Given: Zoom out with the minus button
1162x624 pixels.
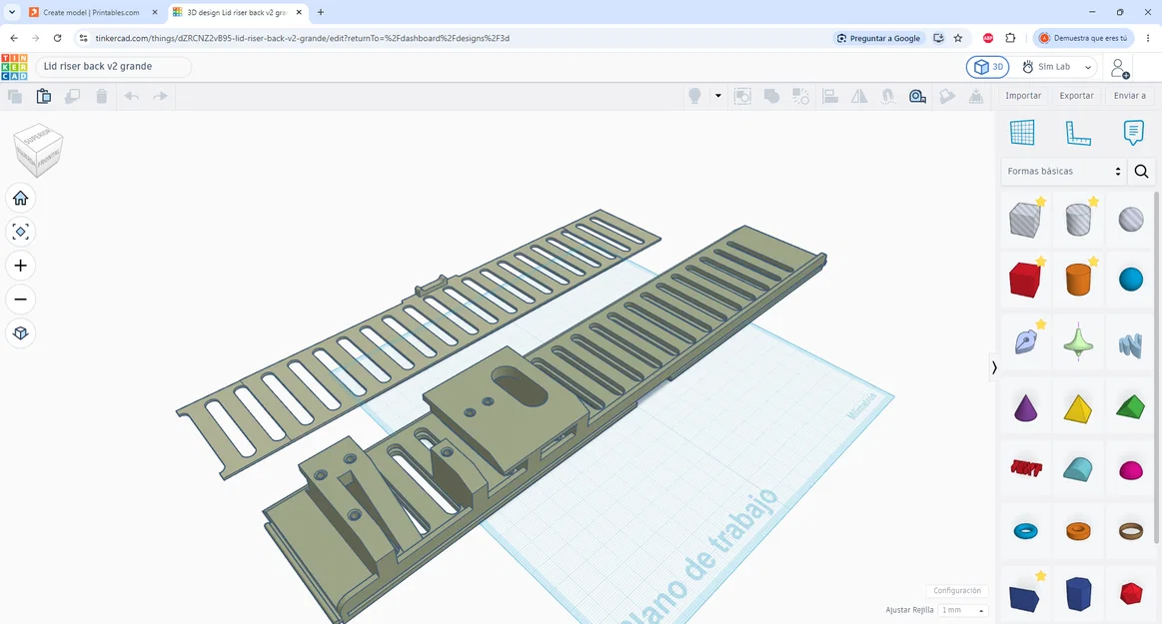Looking at the screenshot, I should coord(21,300).
